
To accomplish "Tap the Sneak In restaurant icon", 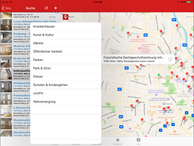I will 160,107.
